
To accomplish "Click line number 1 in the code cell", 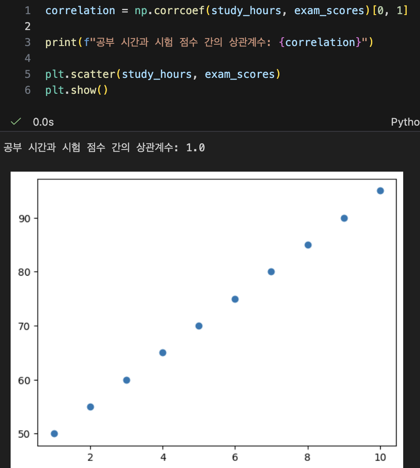I will tap(28, 11).
